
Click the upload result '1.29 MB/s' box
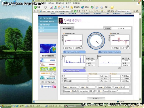click(x=125, y=48)
